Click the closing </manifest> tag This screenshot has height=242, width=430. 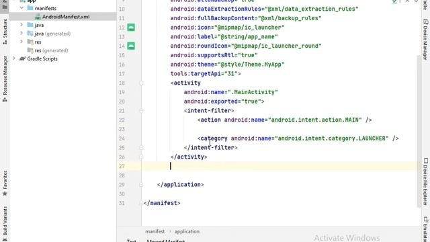pyautogui.click(x=162, y=203)
